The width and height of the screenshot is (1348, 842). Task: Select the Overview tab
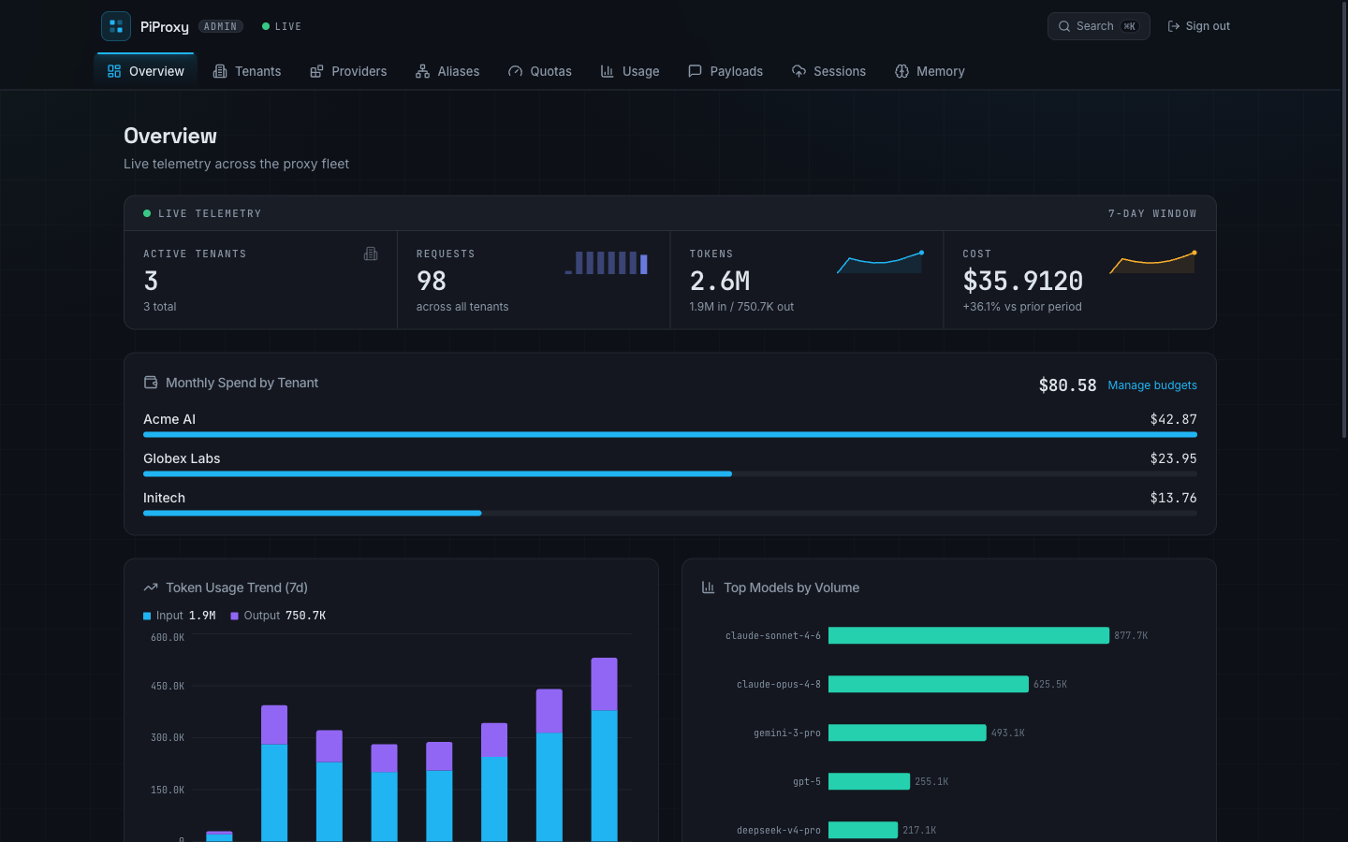click(x=146, y=71)
